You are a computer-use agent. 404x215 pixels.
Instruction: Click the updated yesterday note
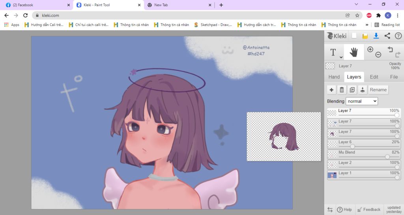(x=394, y=209)
